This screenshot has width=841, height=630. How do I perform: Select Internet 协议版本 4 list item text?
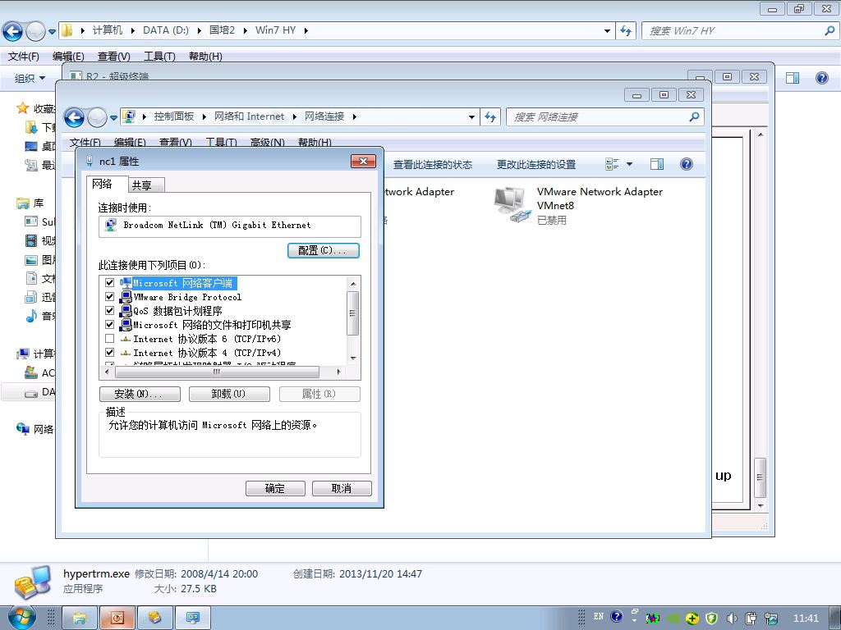point(207,353)
